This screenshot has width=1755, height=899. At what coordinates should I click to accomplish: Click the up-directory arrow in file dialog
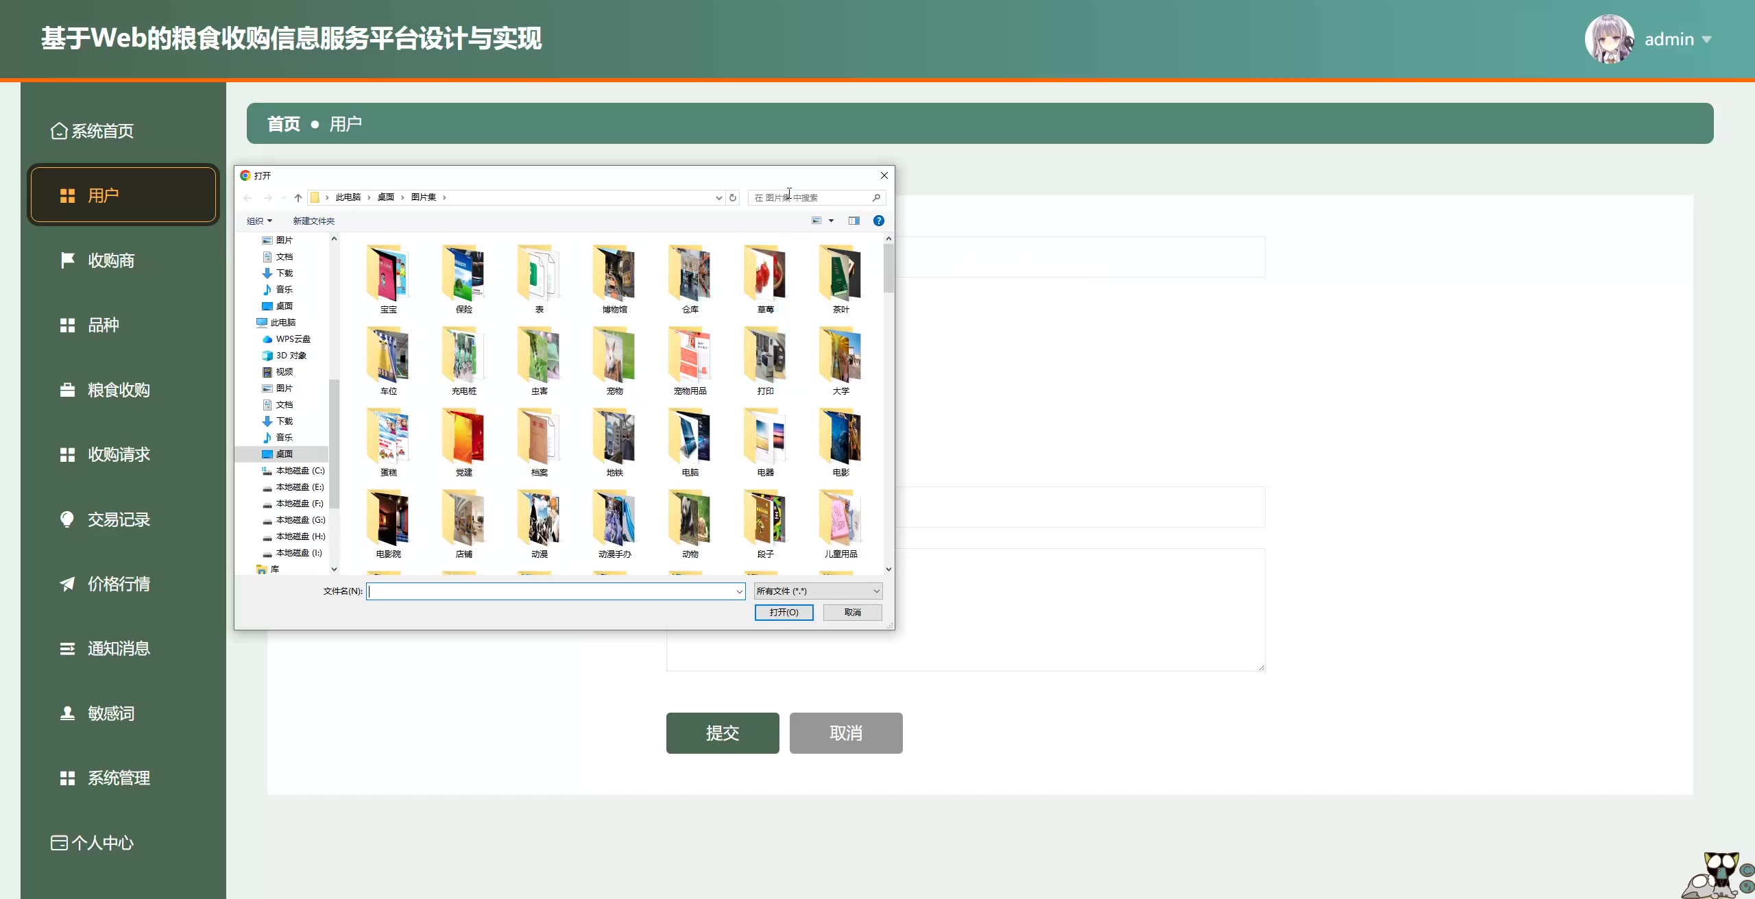tap(298, 198)
